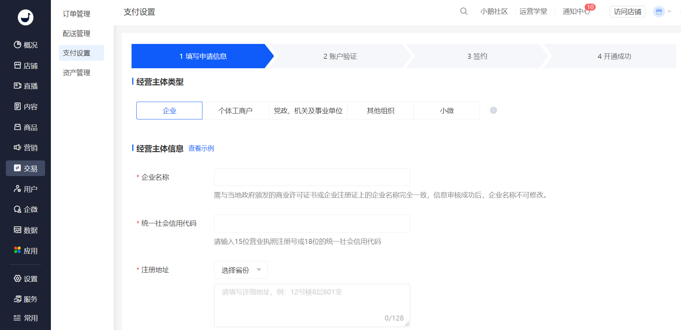The height and width of the screenshot is (330, 681).
Task: Click hint text about 15位营业执照注册号
Action: coord(298,241)
